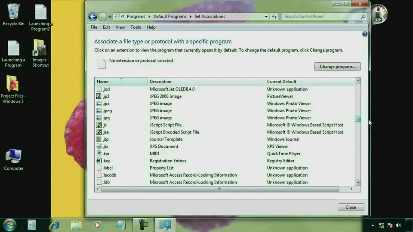This screenshot has width=413, height=232.
Task: Click the horizontal scroll left arrow
Action: click(98, 189)
